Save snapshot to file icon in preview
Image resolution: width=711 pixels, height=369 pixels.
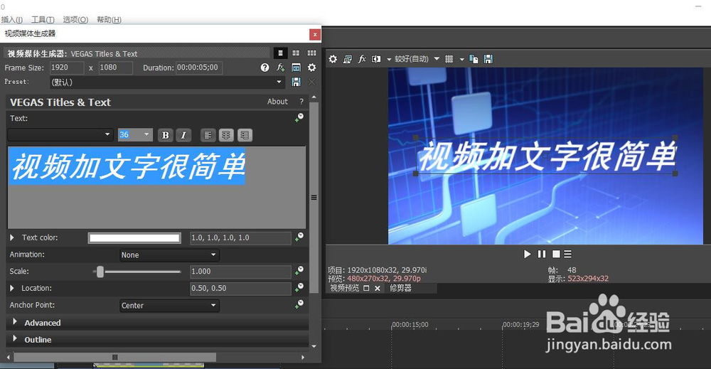tap(488, 59)
